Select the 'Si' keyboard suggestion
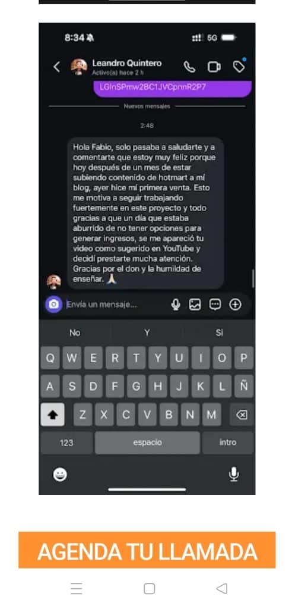292x609 pixels. click(x=219, y=333)
